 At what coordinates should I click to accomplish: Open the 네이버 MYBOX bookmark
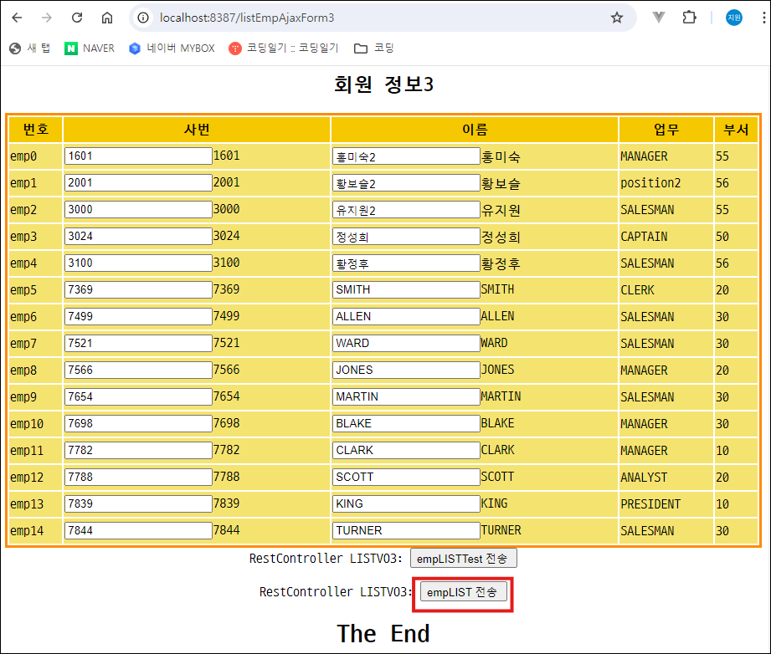(172, 49)
